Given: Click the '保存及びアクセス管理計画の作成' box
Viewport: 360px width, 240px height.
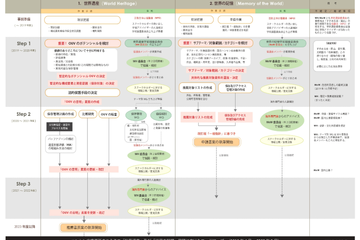Looking at the screenshot, I should click(235, 88).
